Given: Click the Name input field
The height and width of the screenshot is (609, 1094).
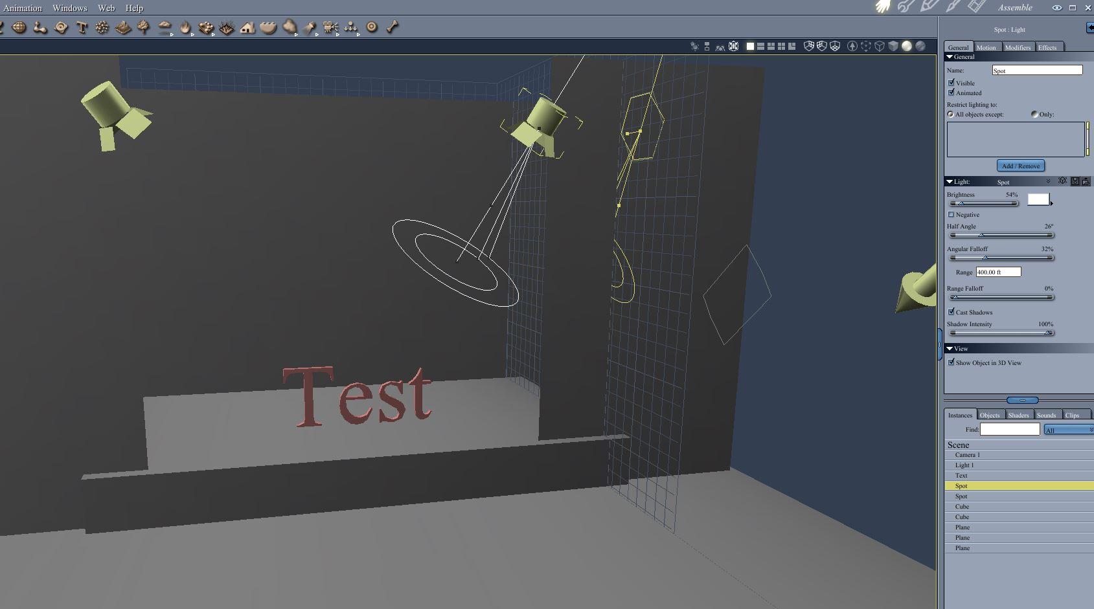Looking at the screenshot, I should pos(1037,70).
